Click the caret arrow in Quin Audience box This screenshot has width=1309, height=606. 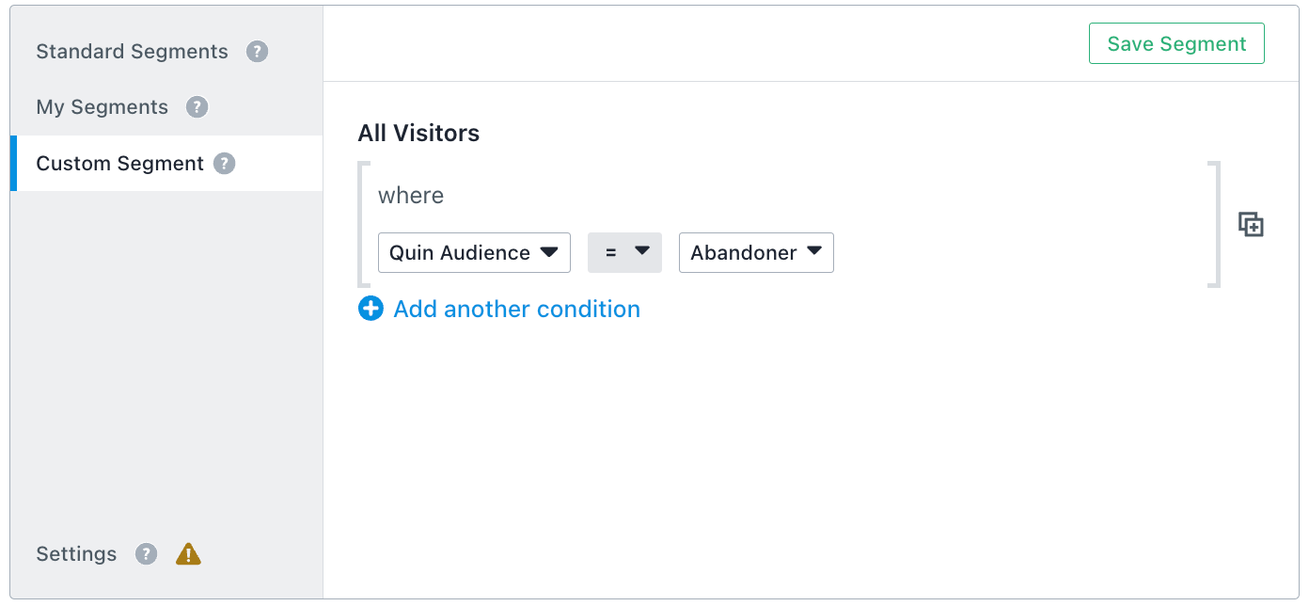coord(549,252)
